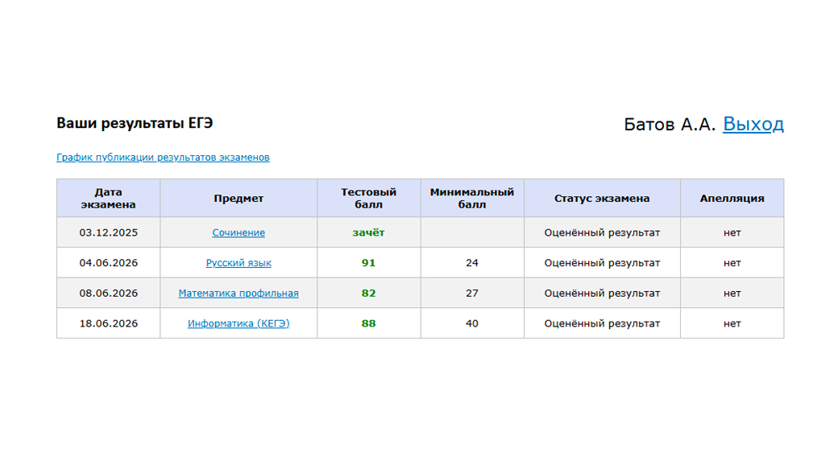Click Оценённый результат in the Сочинение row
Viewport: 838px width, 452px height.
602,232
